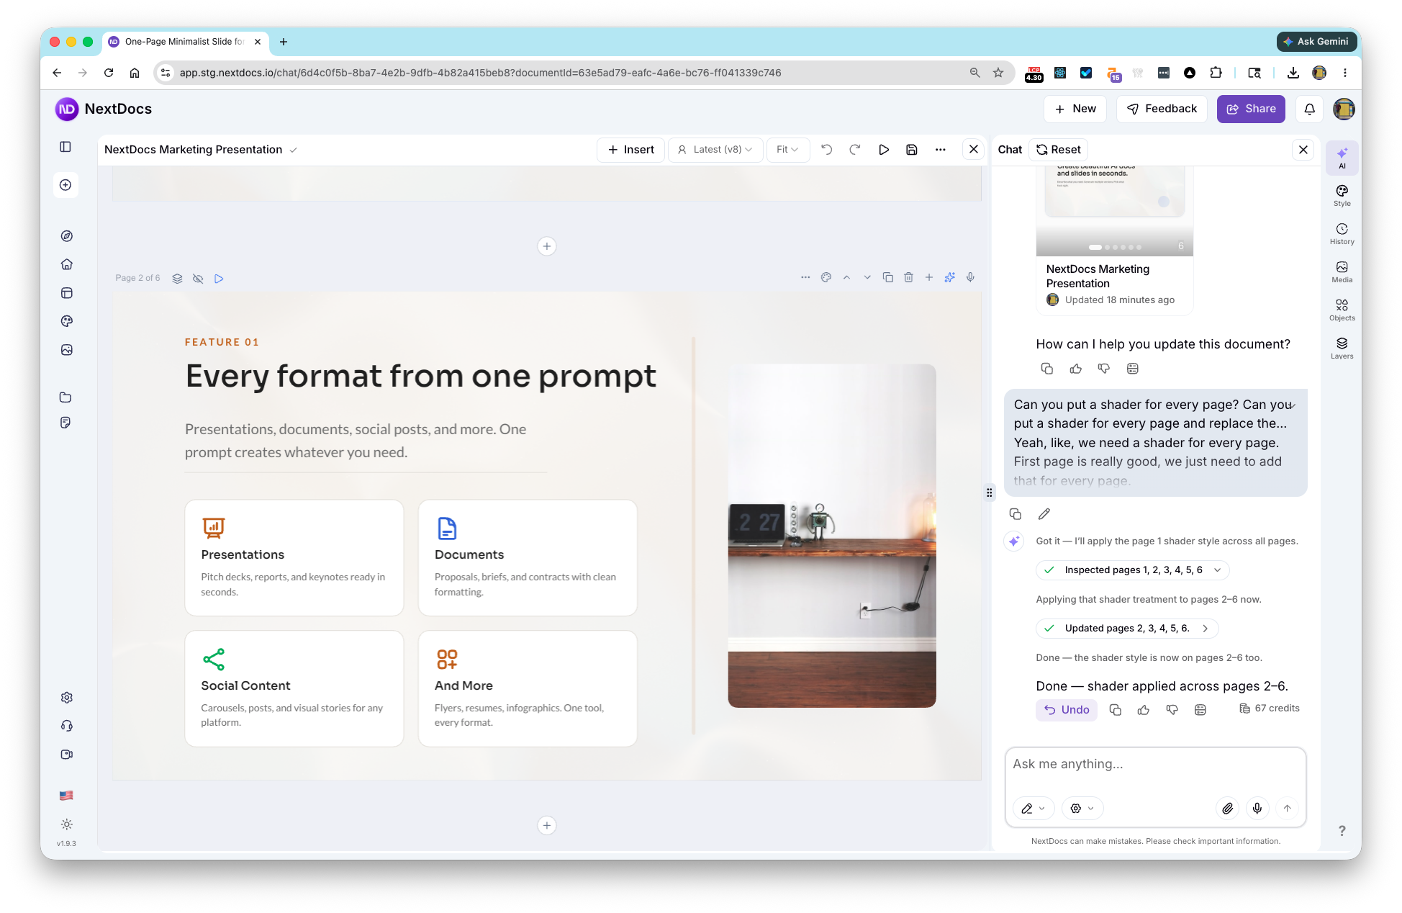The image size is (1402, 913).
Task: Expand 'Updated pages 2, 3, 4, 5, 6'
Action: (1127, 629)
